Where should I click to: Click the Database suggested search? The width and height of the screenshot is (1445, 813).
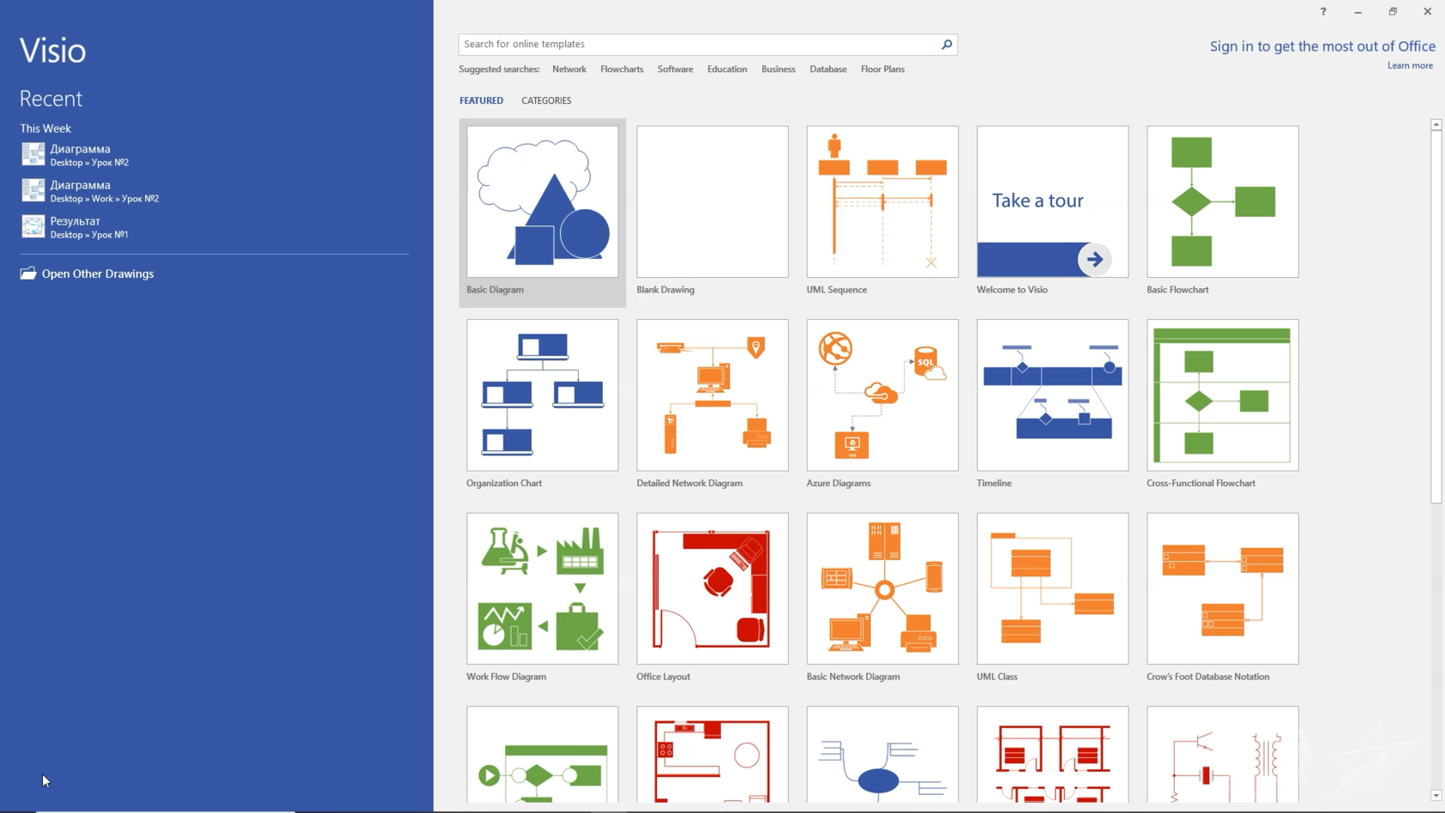pos(828,69)
